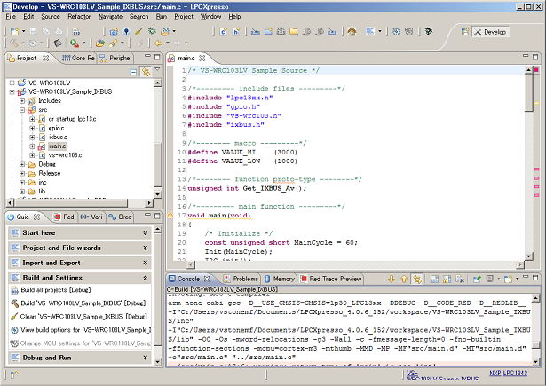This screenshot has width=546, height=386.
Task: Show previous match up arrow in Console
Action: [404, 279]
